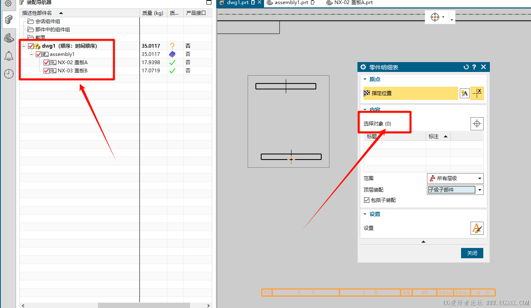Collapse the dwg1 tree node
This screenshot has width=531, height=308.
[24, 46]
